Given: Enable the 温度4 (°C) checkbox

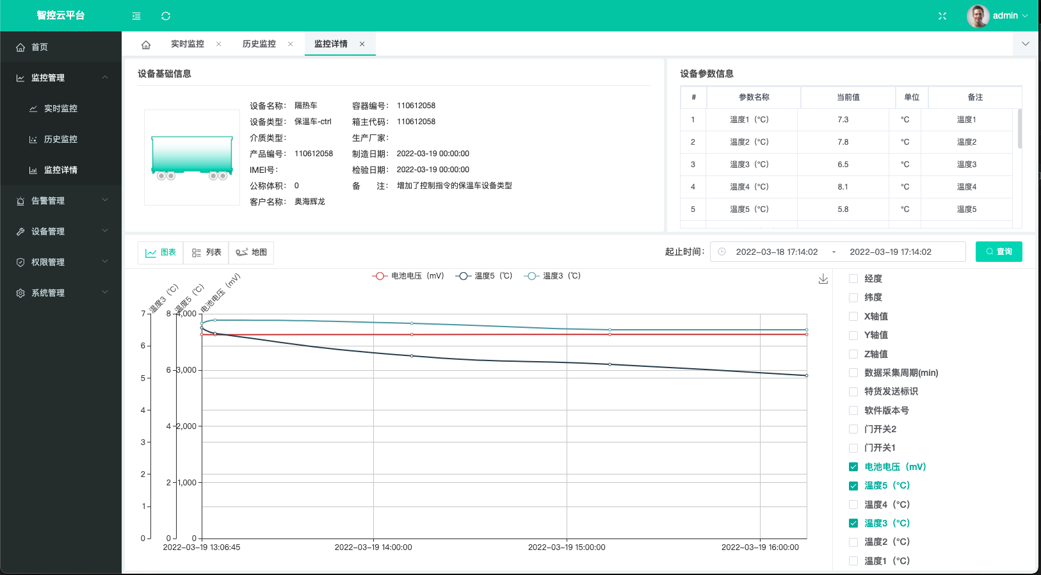Looking at the screenshot, I should pos(853,505).
